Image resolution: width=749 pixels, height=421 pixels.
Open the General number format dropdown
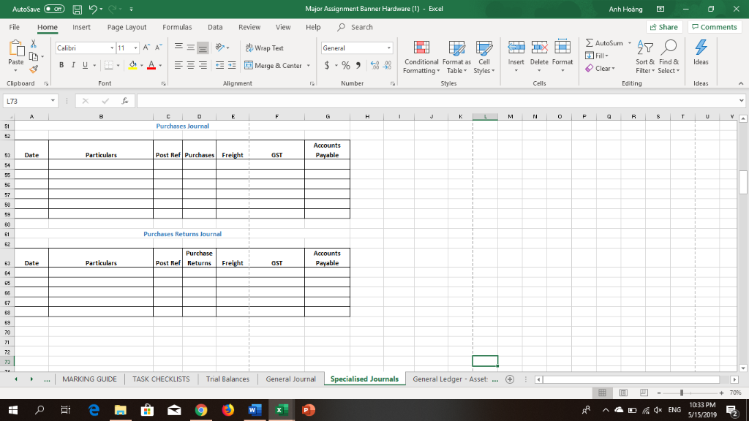[389, 48]
